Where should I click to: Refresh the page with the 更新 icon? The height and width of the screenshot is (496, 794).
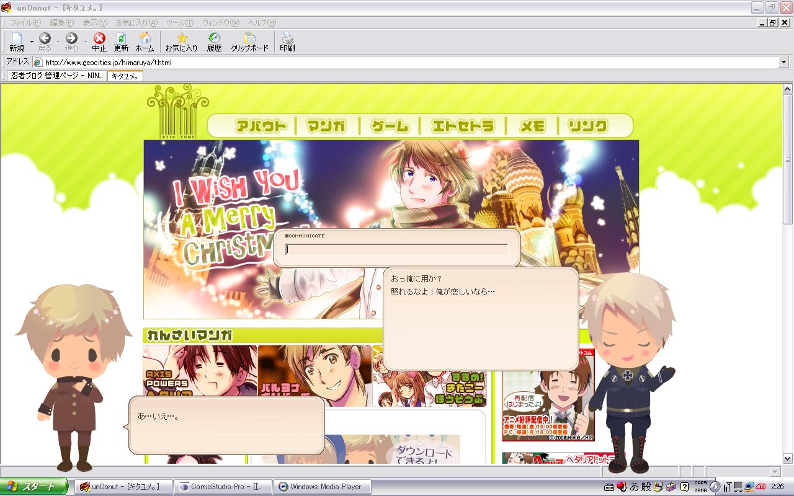pos(121,38)
